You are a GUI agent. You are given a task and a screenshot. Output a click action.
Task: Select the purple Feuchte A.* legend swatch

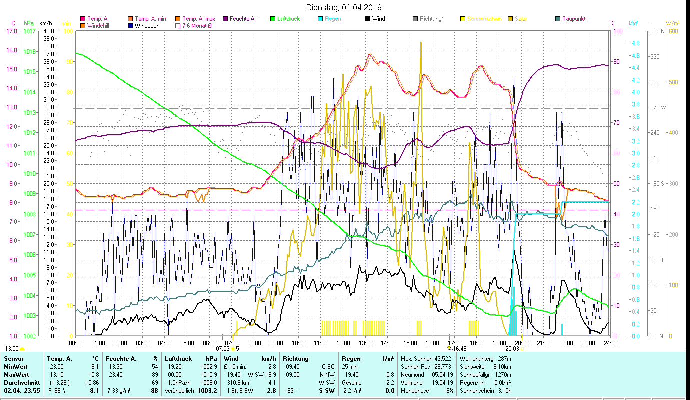224,19
